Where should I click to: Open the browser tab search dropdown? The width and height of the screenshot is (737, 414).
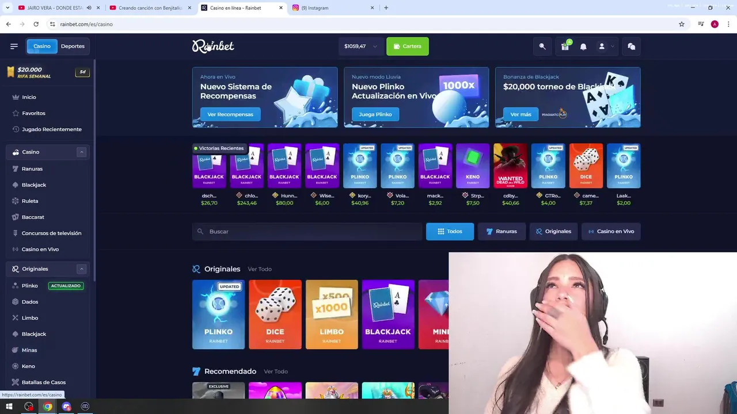[7, 8]
